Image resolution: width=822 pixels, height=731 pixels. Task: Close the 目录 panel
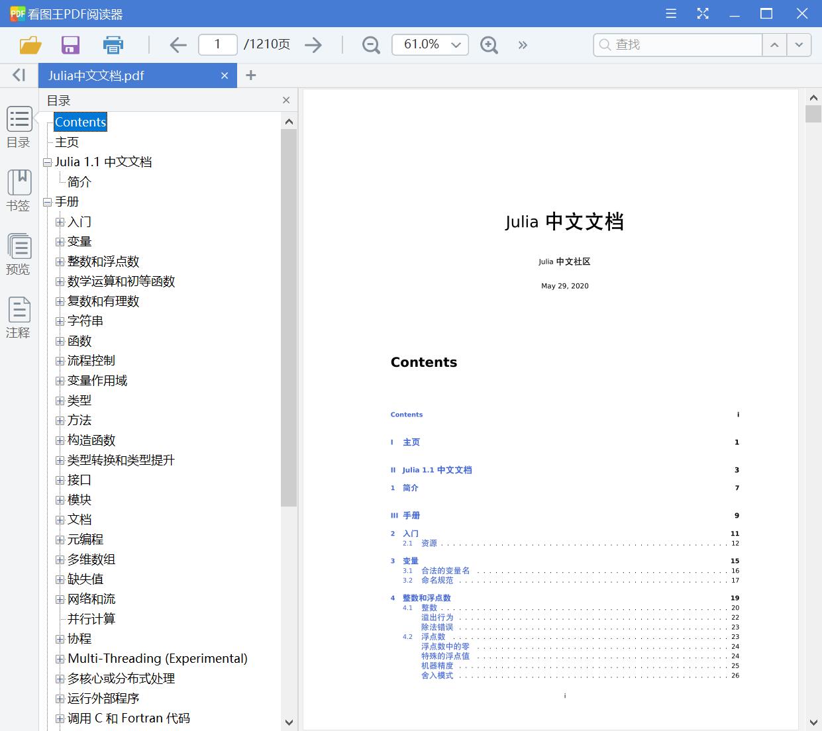286,100
